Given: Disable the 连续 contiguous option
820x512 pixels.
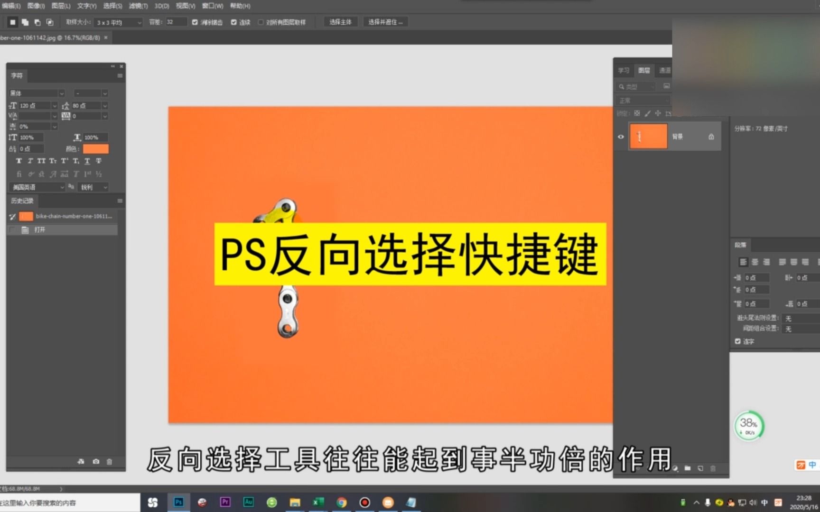Looking at the screenshot, I should [x=233, y=22].
